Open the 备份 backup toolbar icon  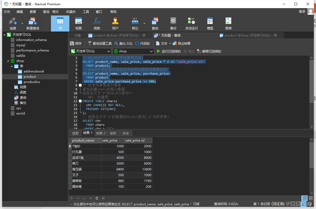click(173, 24)
